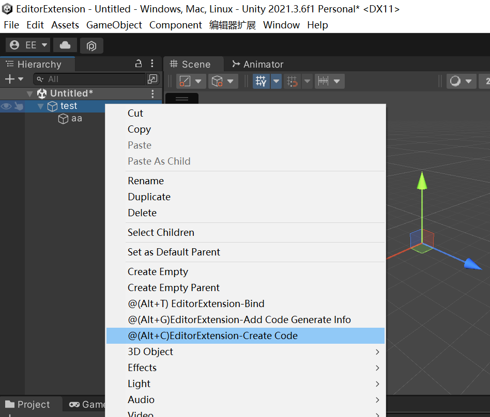
Task: Choose Select Children in context menu
Action: (246, 233)
